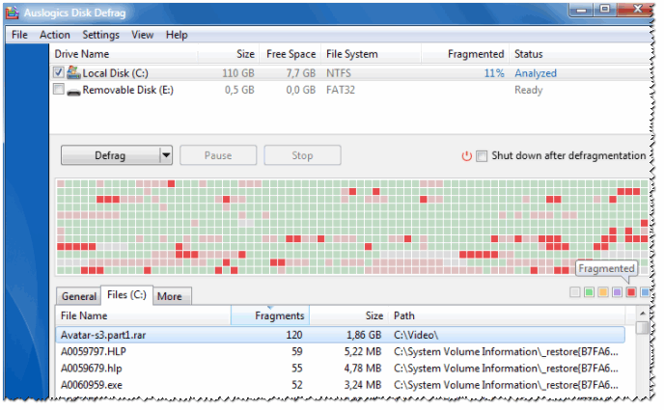The height and width of the screenshot is (410, 664).
Task: Enable Shut down after defragmentation checkbox
Action: 482,155
